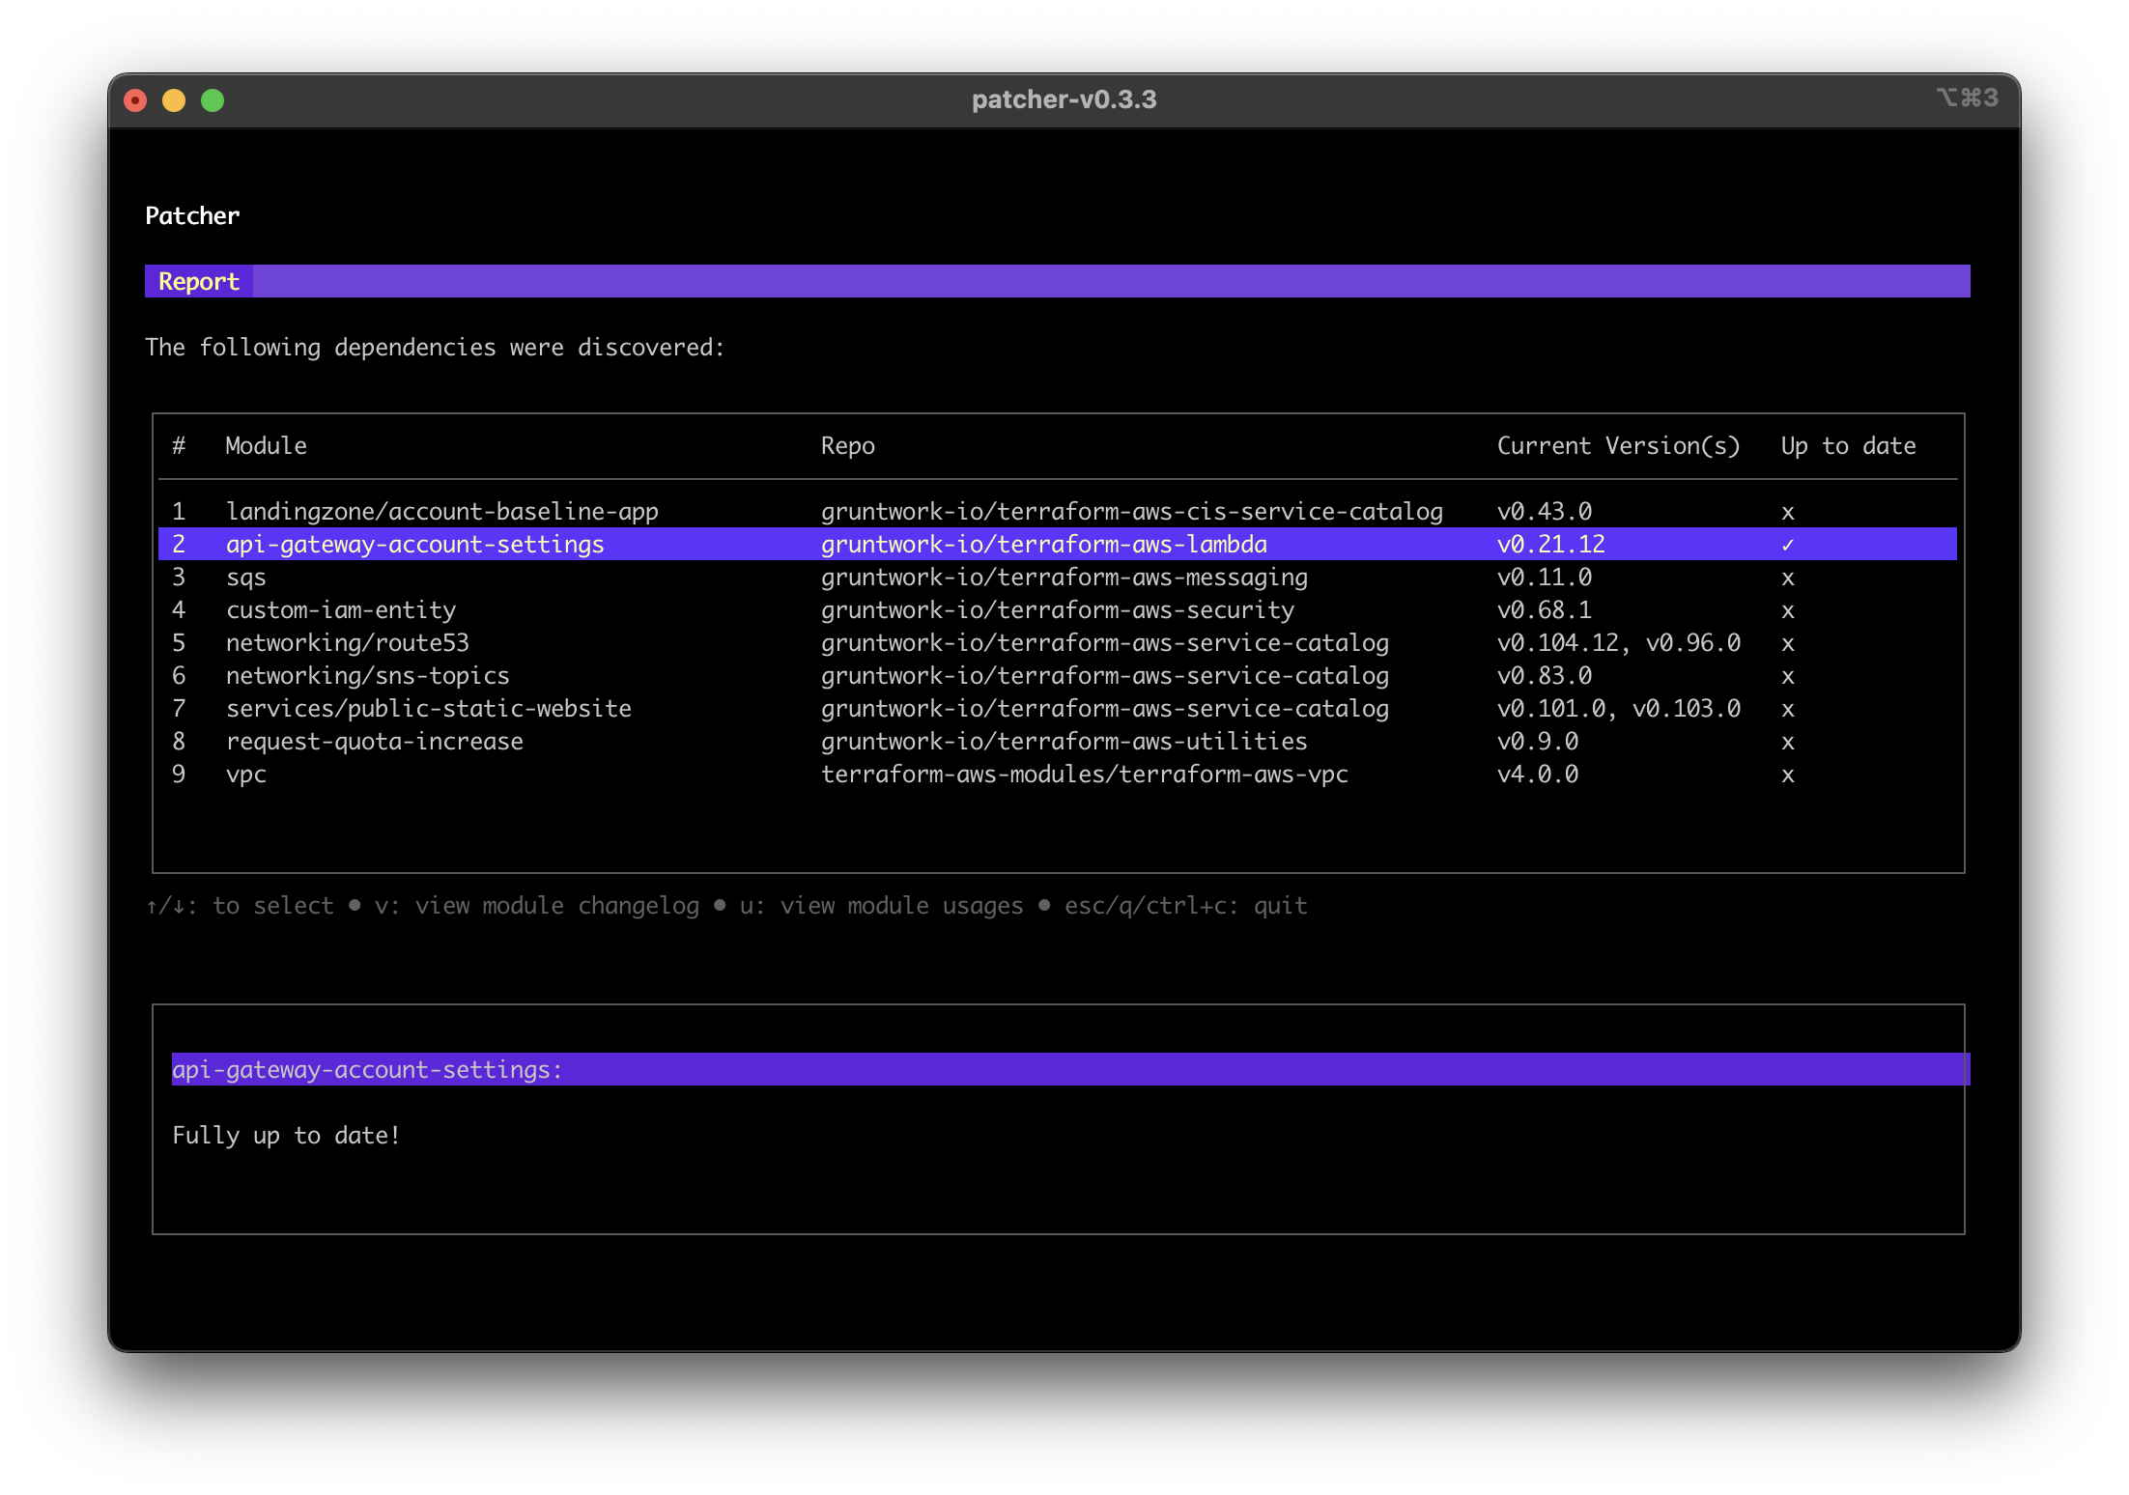Click the terraform-aws-security repo cell
Image resolution: width=2129 pixels, height=1495 pixels.
1058,609
